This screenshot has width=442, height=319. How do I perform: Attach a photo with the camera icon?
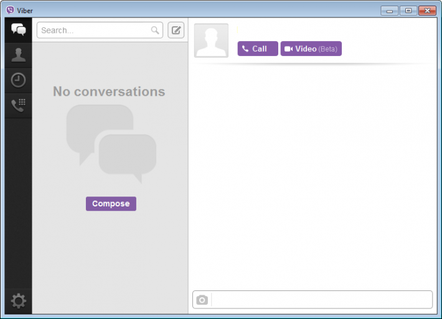202,300
